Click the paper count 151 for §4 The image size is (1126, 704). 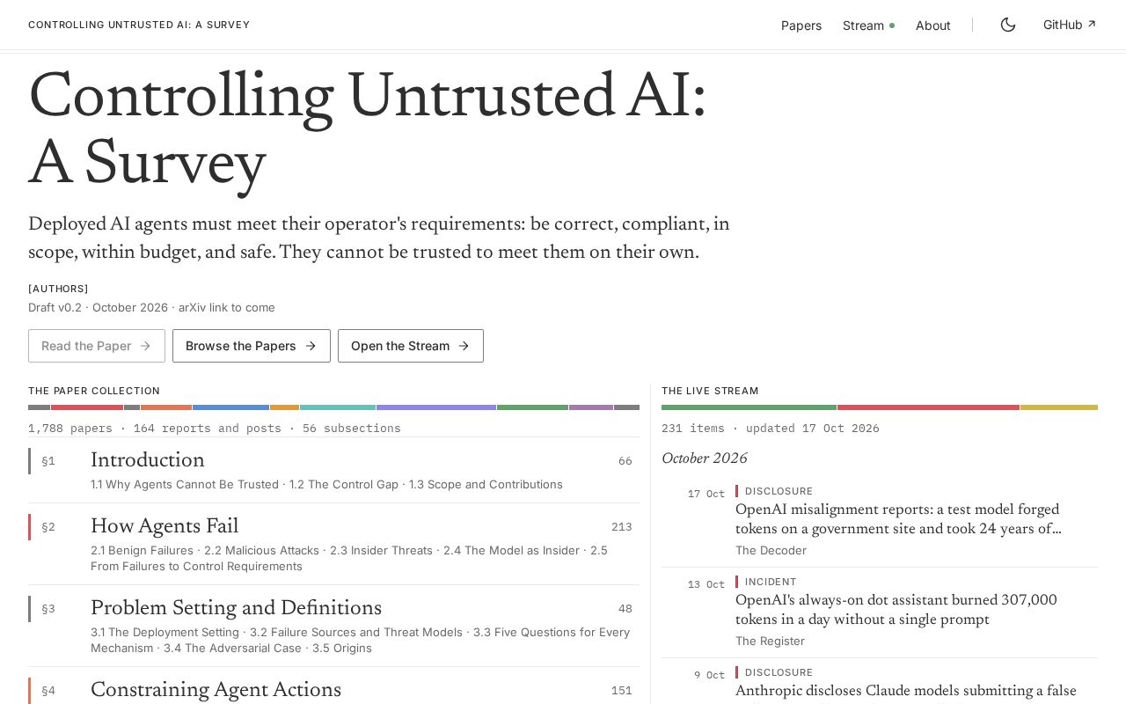[622, 691]
